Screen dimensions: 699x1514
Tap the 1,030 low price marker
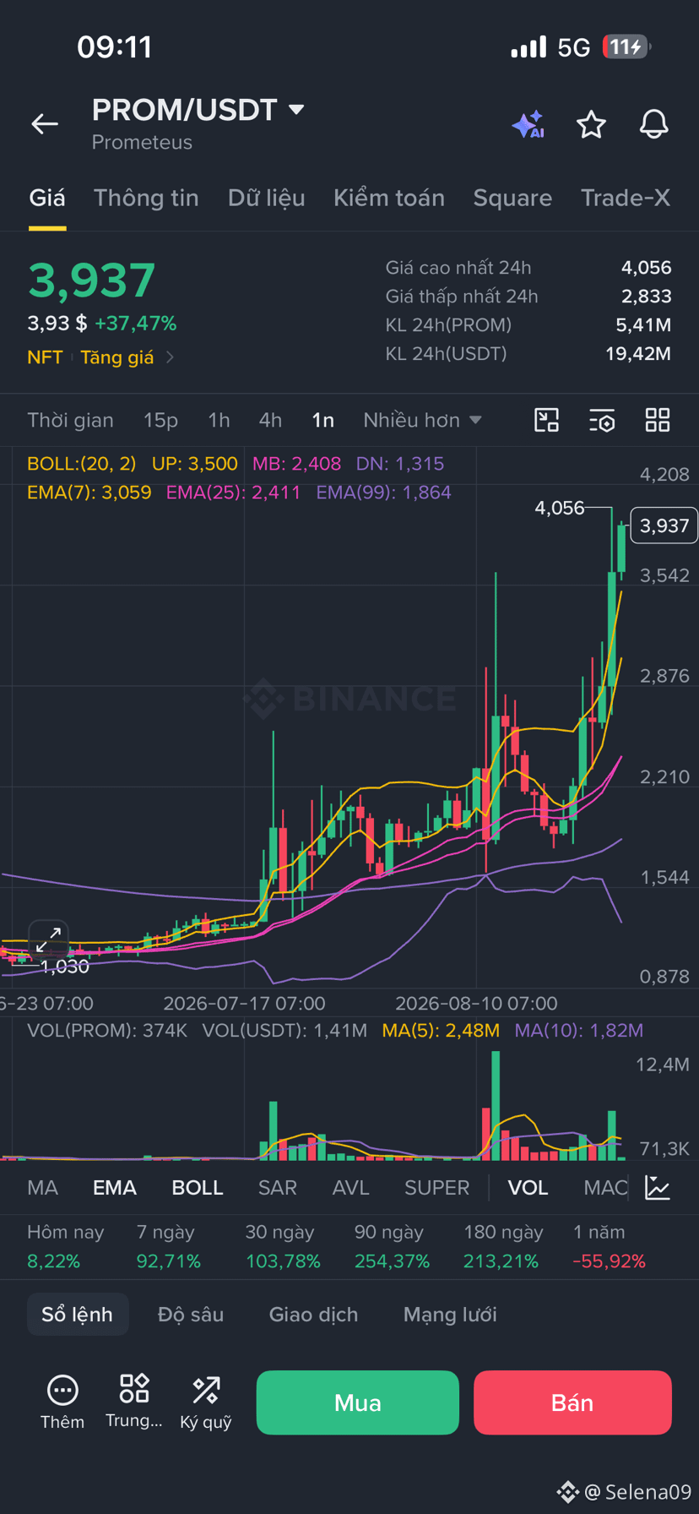(65, 967)
